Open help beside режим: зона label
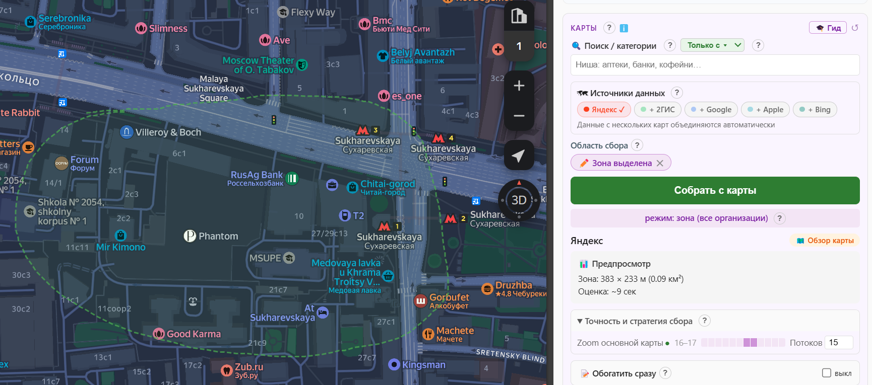The width and height of the screenshot is (872, 385). 780,218
